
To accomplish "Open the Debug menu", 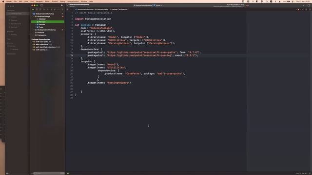I will pyautogui.click(x=62, y=1).
